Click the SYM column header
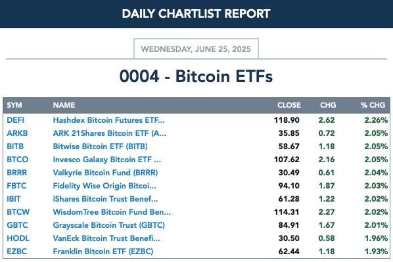The height and width of the screenshot is (262, 393). click(14, 105)
